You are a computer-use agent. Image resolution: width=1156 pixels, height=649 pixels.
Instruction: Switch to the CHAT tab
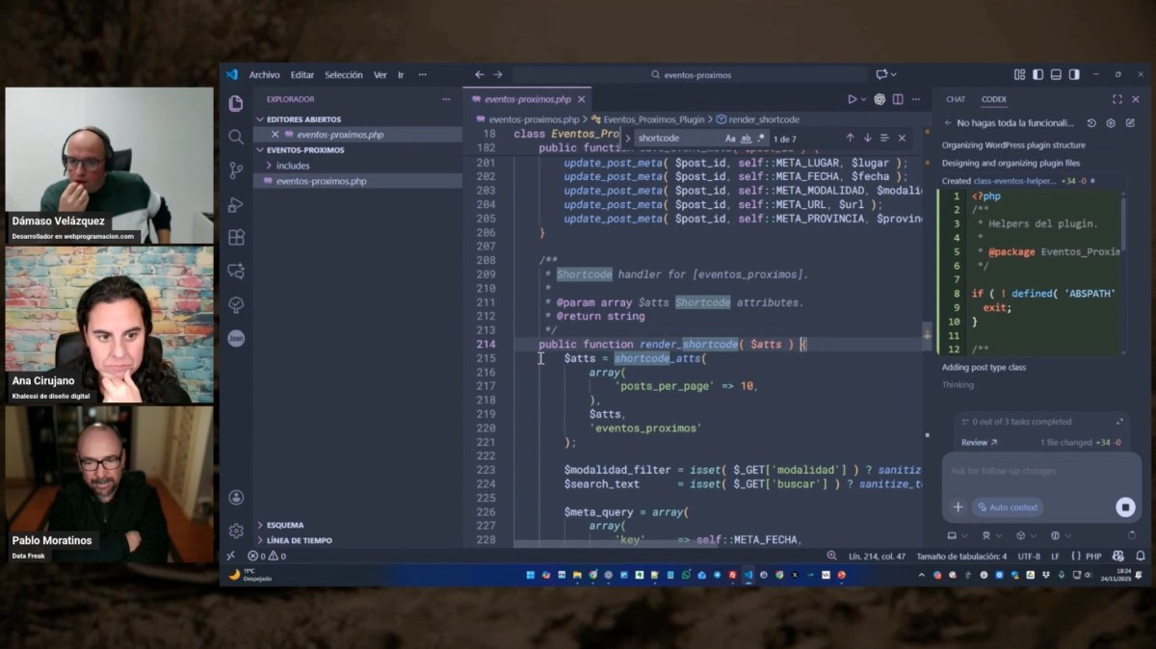tap(956, 99)
